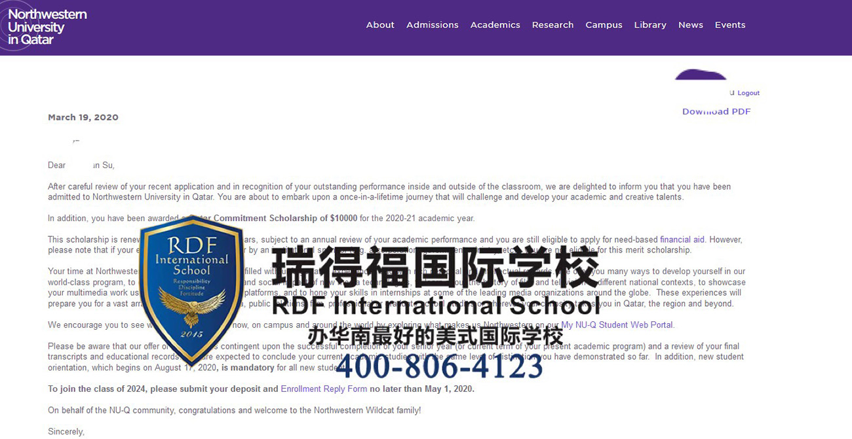Go to the Academics section
852x439 pixels.
click(495, 25)
